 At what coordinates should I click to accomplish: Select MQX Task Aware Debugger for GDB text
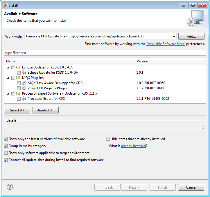(x=55, y=83)
